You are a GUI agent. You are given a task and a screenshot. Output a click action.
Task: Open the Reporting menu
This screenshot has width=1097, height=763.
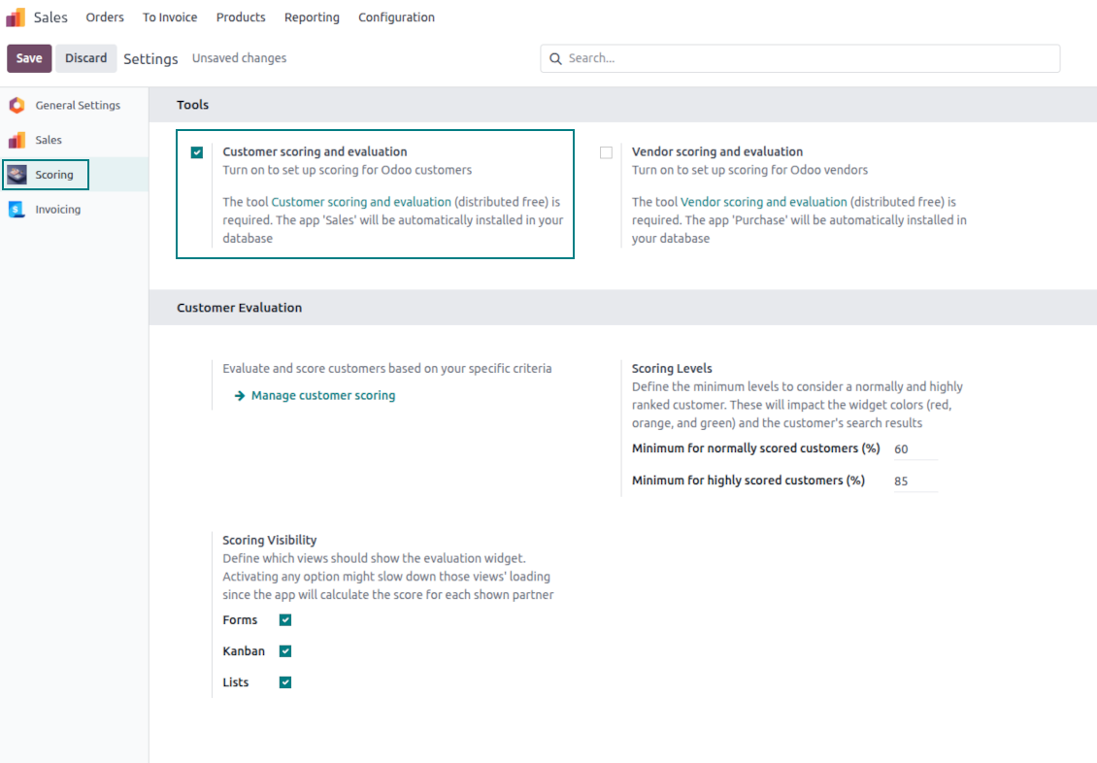(x=312, y=17)
